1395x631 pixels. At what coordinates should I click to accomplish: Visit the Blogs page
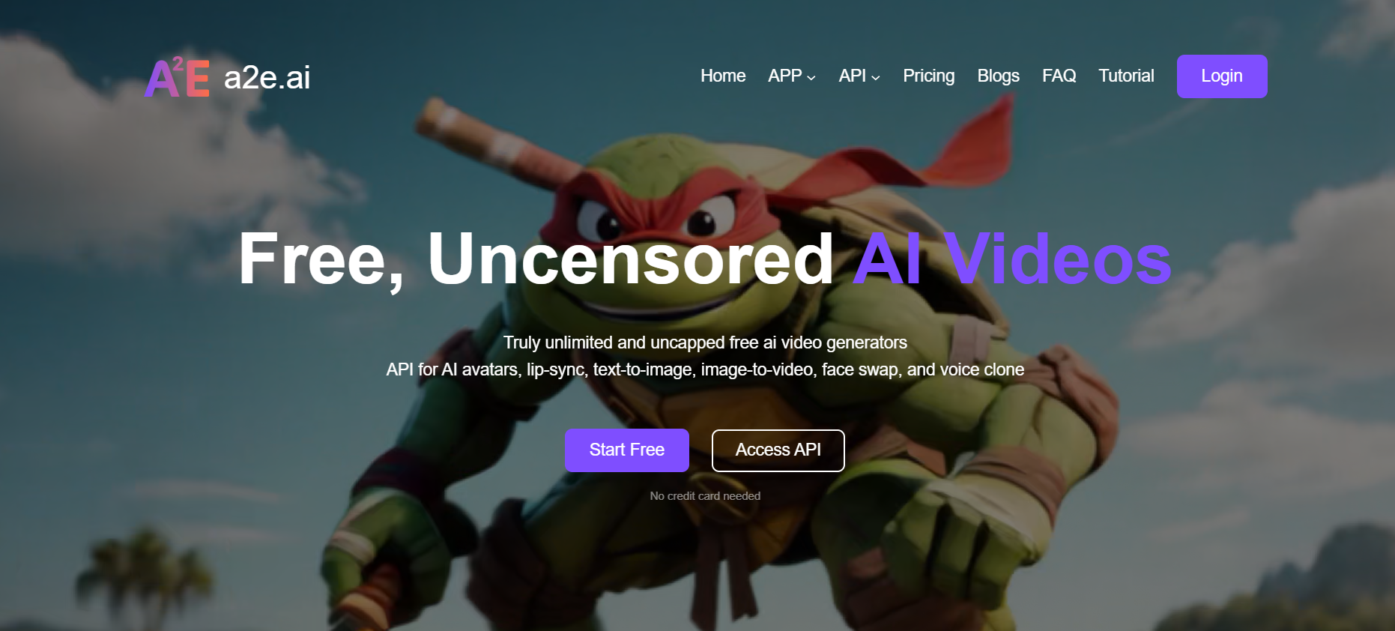998,76
